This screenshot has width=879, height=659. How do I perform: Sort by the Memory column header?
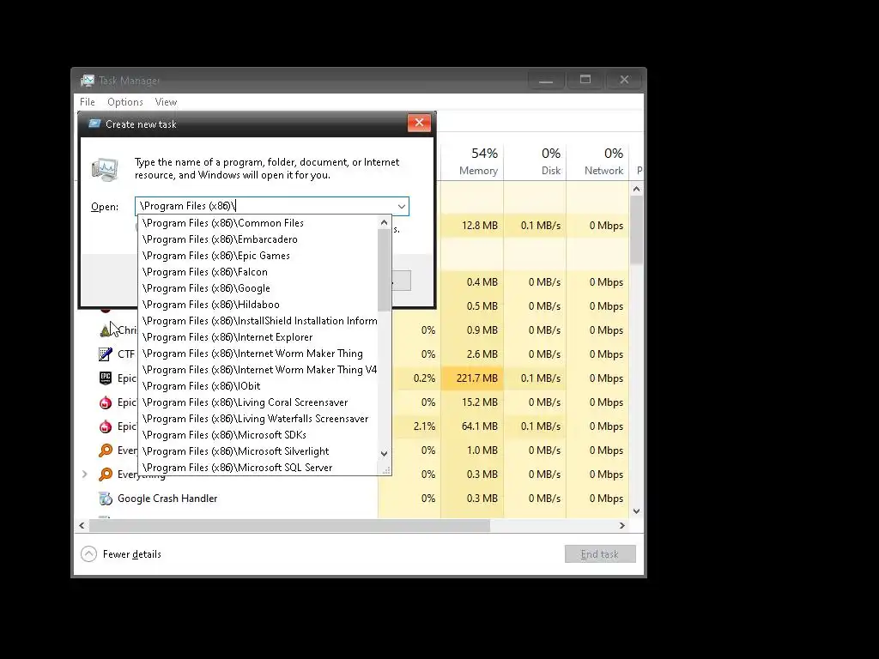pos(473,160)
